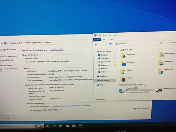The image size is (176, 132).
Task: Open the Vista ribbon tab
Action: (x=111, y=39)
